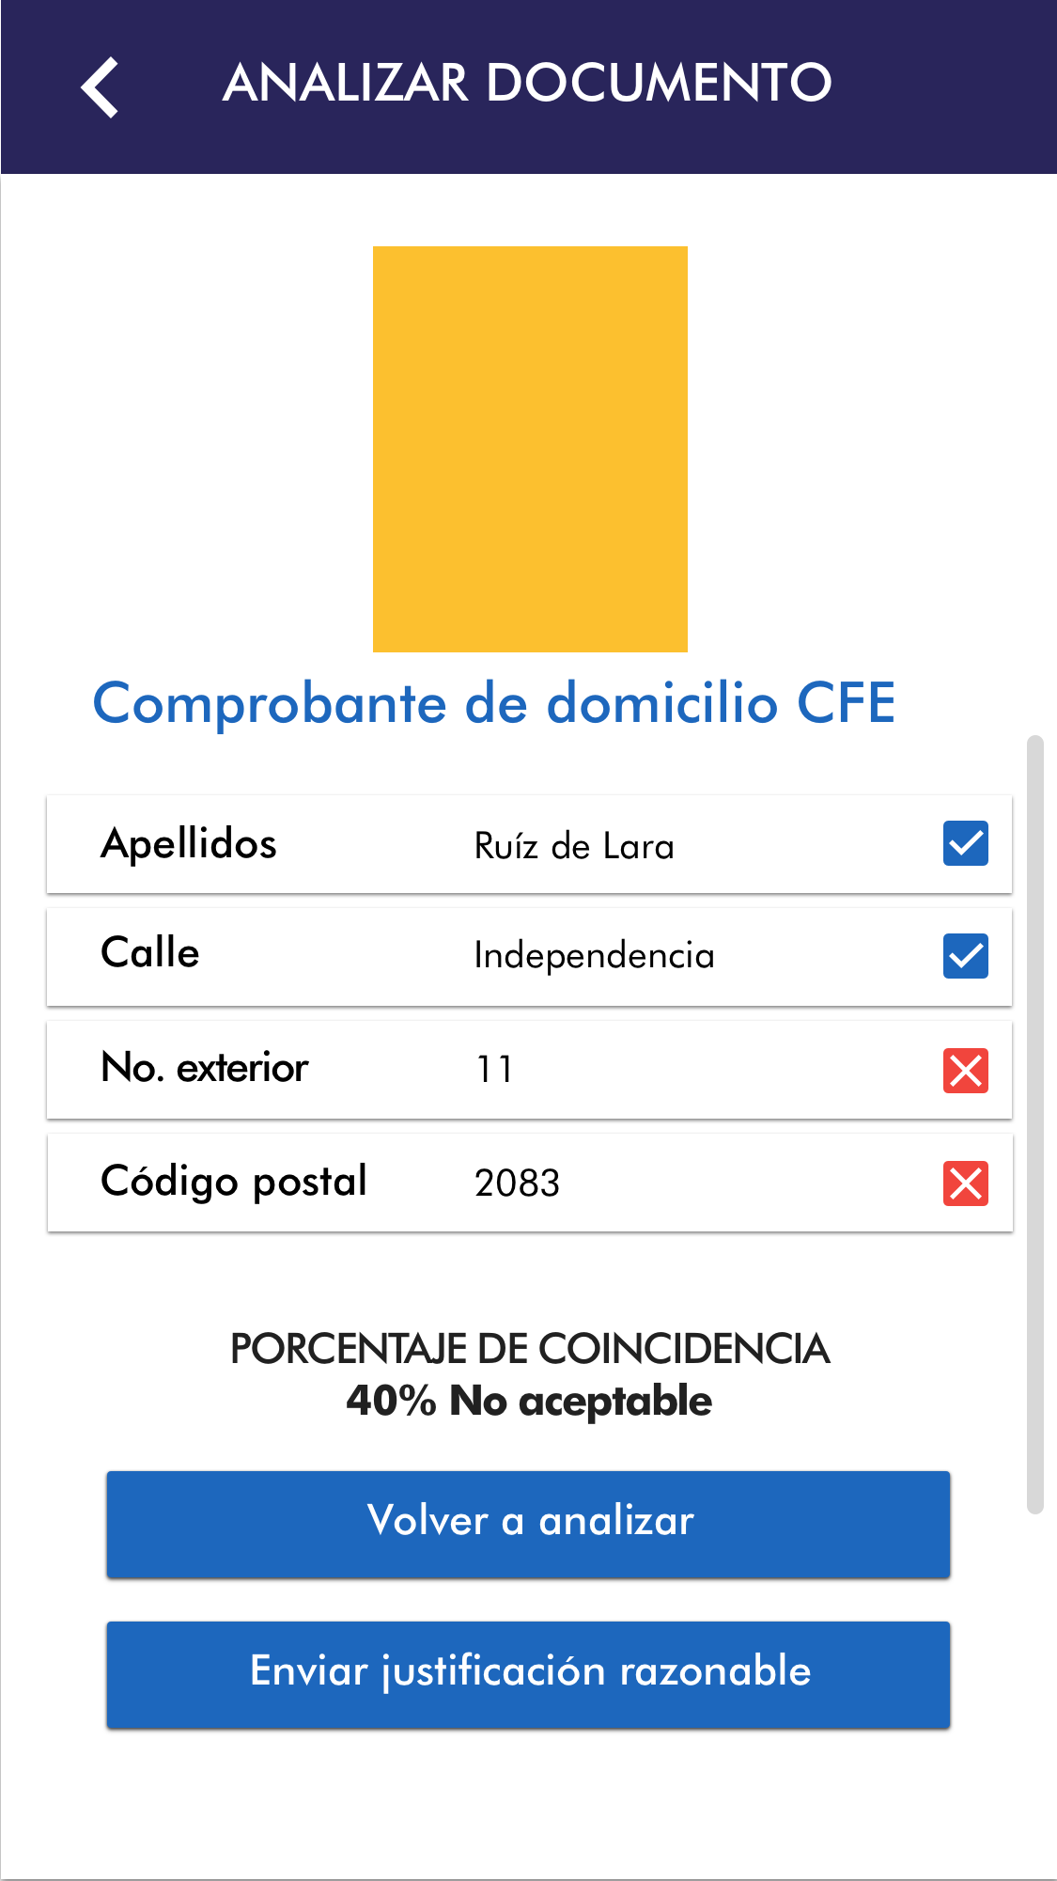The width and height of the screenshot is (1057, 1881).
Task: Select the Calle field label
Action: coord(150,953)
